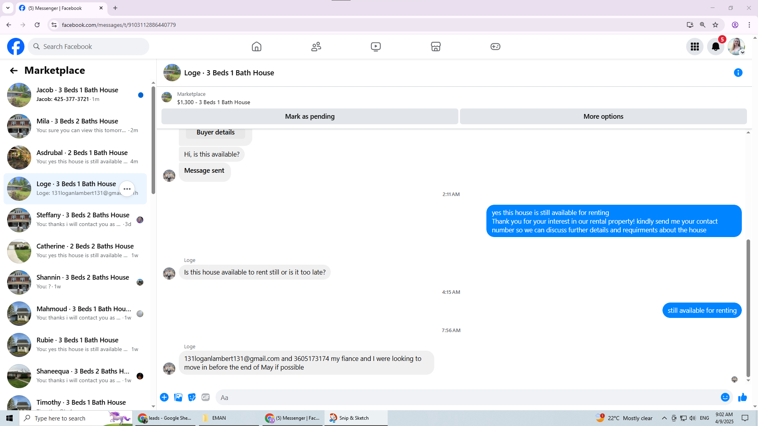Open the Video (Watch) icon
This screenshot has height=426, width=758.
(x=376, y=47)
